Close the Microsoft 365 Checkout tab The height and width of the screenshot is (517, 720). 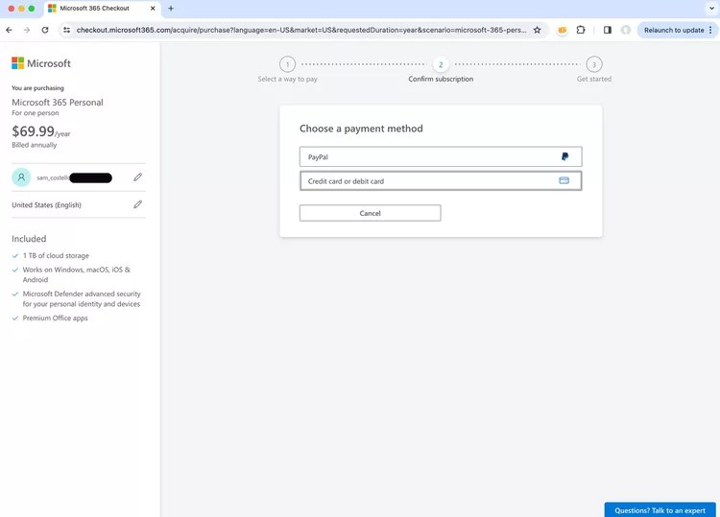153,9
